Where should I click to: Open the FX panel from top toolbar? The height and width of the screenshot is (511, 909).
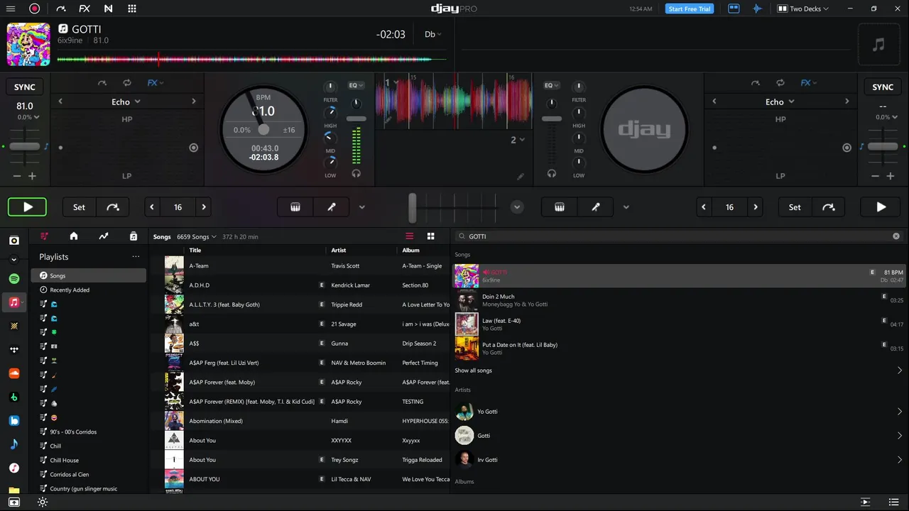pos(85,9)
